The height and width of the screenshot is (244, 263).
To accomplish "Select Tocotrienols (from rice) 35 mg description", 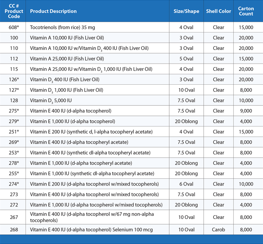I will 63,27.
